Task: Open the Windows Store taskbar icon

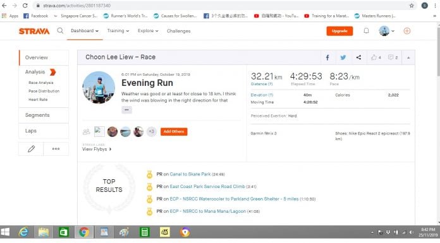Action: coord(64,232)
